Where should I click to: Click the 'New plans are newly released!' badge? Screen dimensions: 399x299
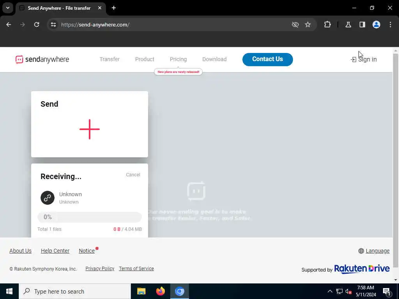[178, 72]
